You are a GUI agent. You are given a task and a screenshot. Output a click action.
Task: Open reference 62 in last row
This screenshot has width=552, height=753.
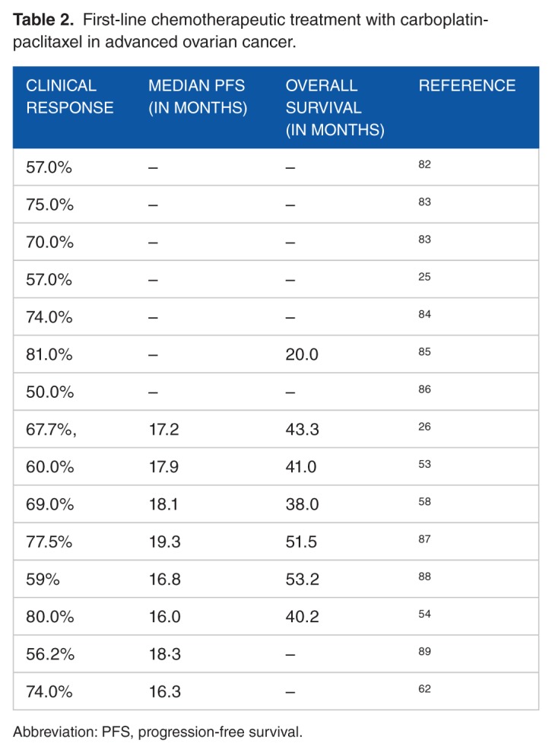tap(424, 689)
